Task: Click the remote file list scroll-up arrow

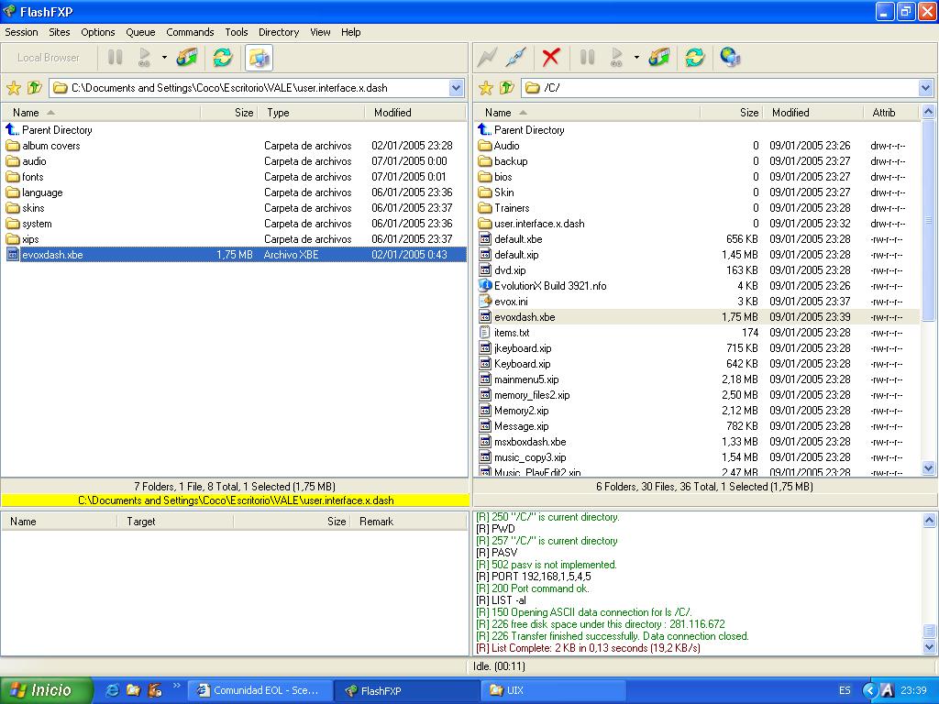Action: pyautogui.click(x=929, y=111)
